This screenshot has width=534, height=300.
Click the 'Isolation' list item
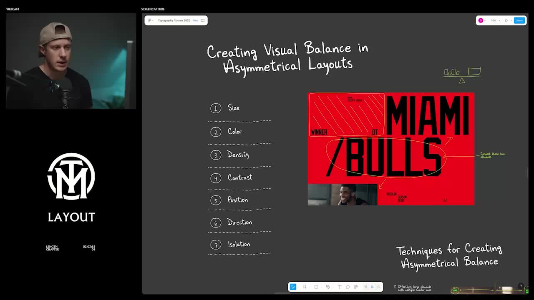click(239, 244)
